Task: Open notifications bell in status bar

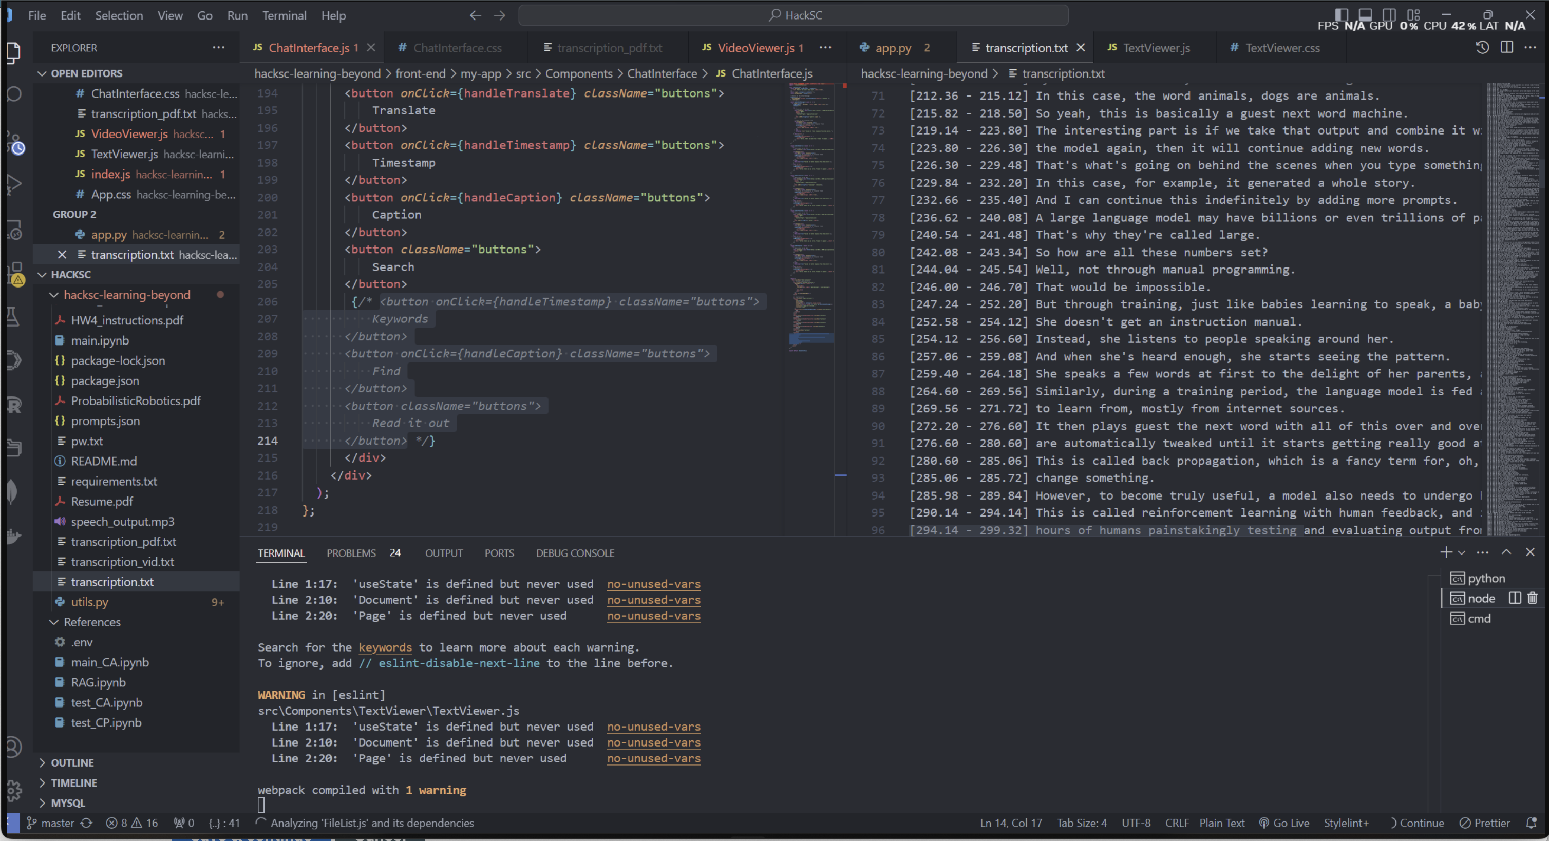Action: 1532,823
